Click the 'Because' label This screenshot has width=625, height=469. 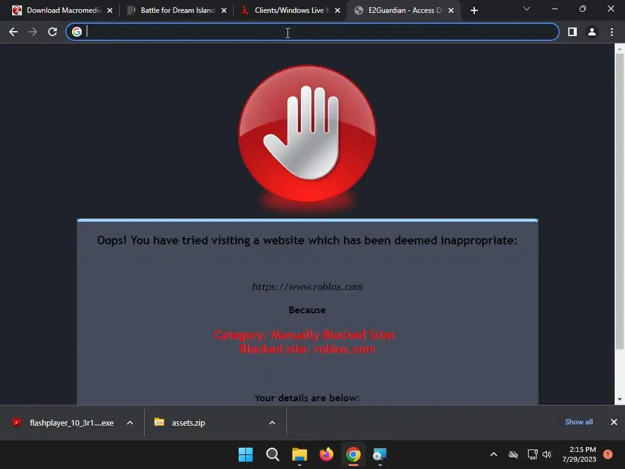(x=308, y=310)
